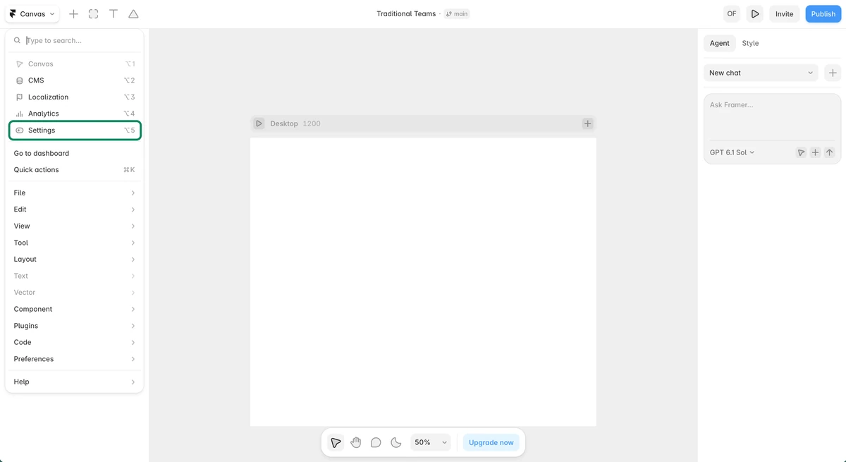
Task: Click the Publish button
Action: [x=823, y=14]
